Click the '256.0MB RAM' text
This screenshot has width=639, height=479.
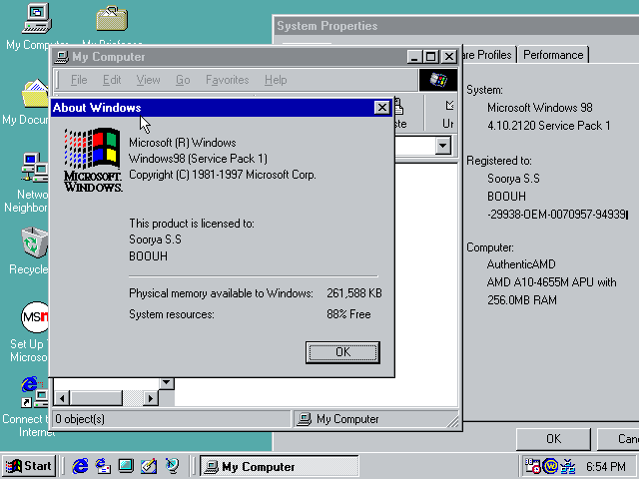(521, 300)
